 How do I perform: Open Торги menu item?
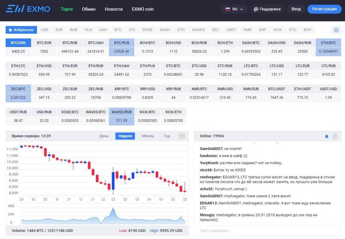point(67,9)
